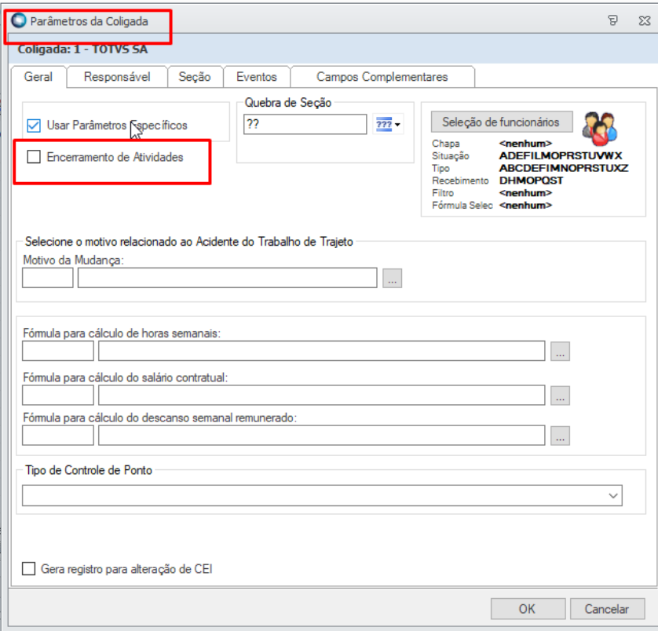Open the Campos Complementares tab
This screenshot has width=658, height=631.
382,77
